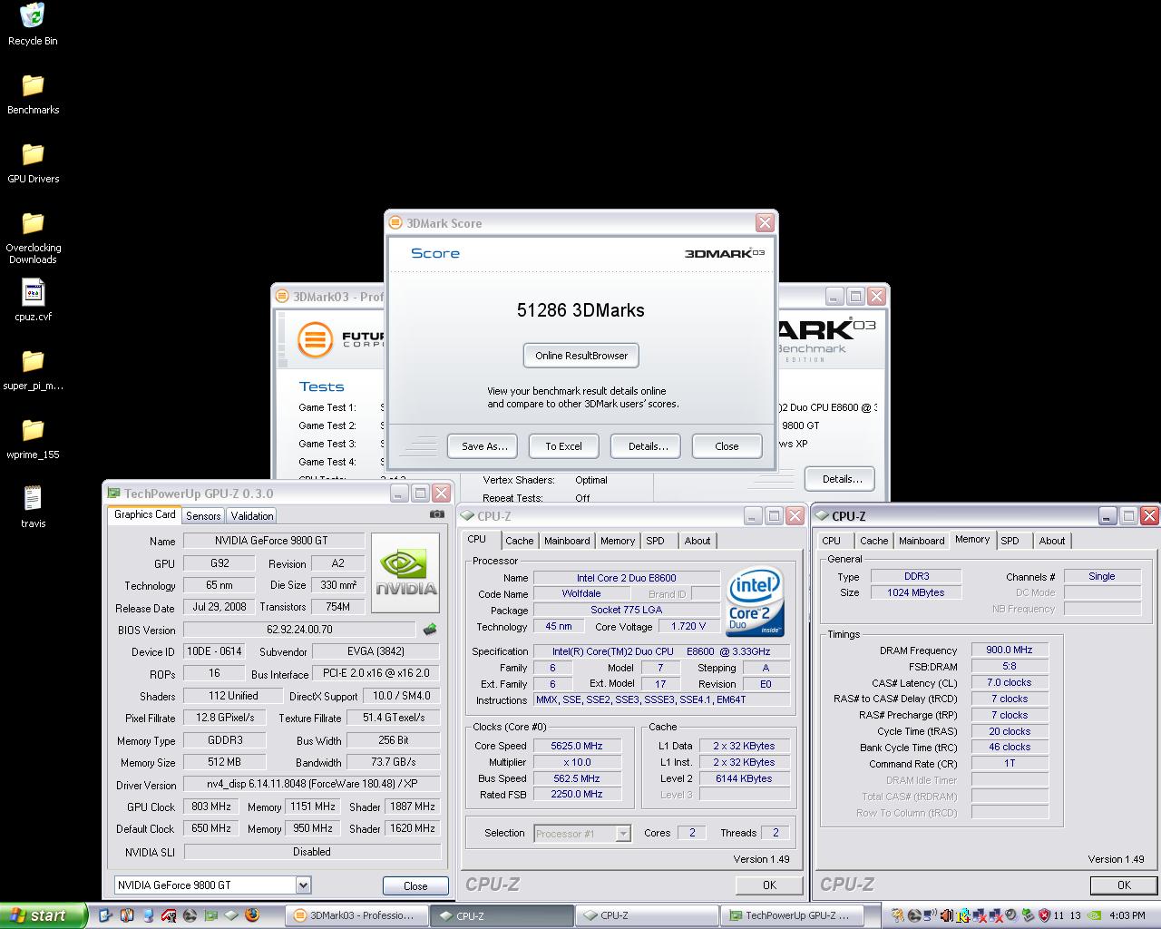Screen dimensions: 1161x929
Task: Click Details... in 3DMark03 main window
Action: click(x=842, y=479)
